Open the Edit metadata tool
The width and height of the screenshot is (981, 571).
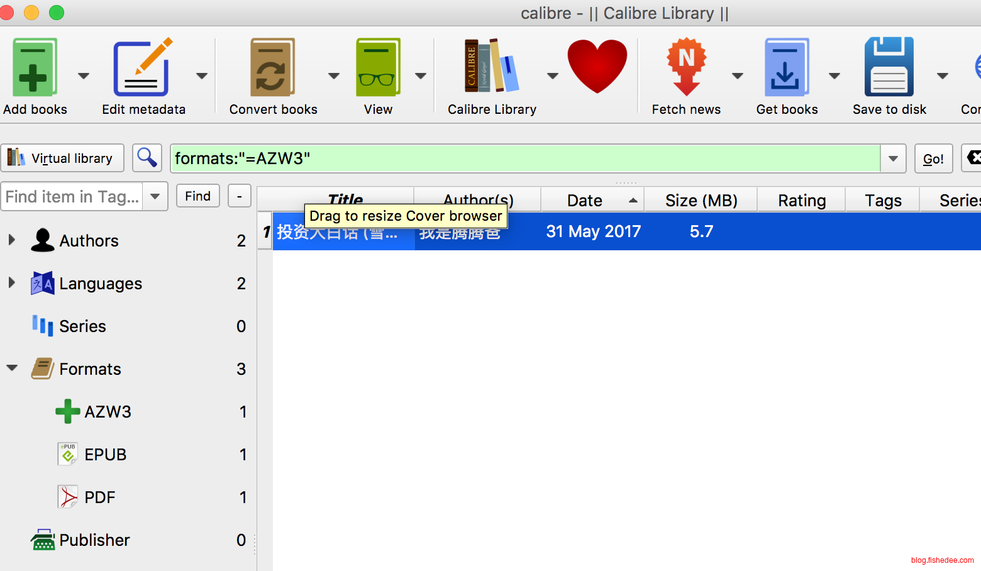[x=142, y=68]
